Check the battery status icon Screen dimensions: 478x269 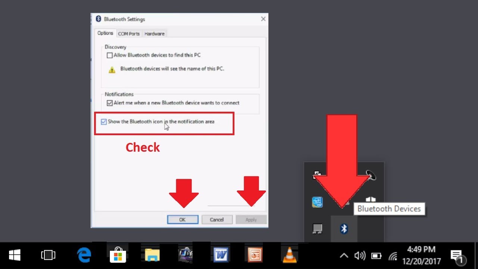[376, 256]
